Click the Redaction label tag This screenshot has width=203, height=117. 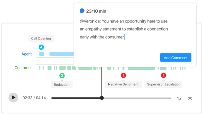(62, 85)
